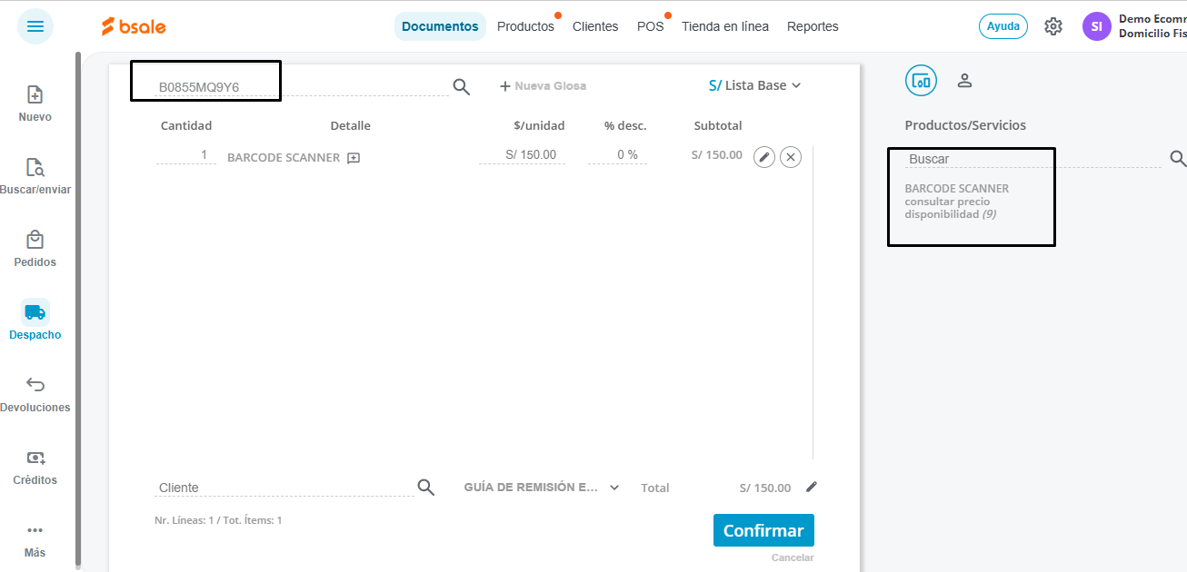Go to bsale logo home
This screenshot has height=572, width=1187.
coord(134,26)
